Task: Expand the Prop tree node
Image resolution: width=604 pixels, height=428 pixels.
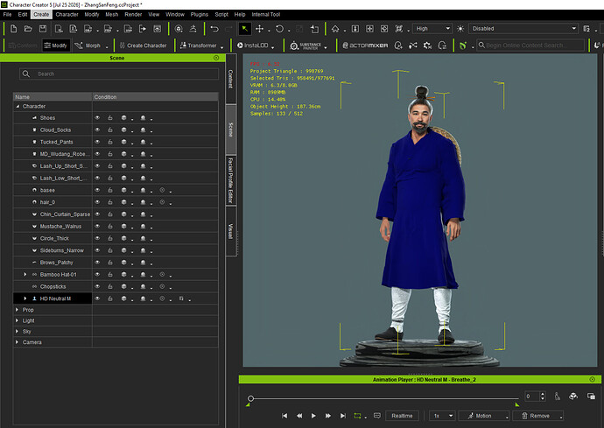Action: (17, 310)
